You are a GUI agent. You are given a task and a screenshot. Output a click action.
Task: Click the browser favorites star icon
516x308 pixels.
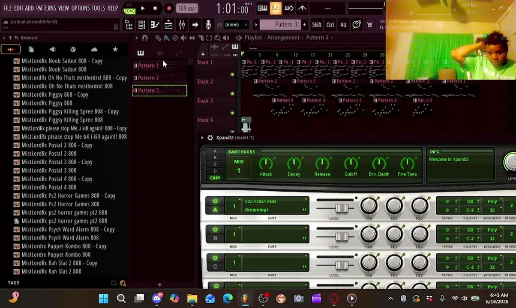115,50
